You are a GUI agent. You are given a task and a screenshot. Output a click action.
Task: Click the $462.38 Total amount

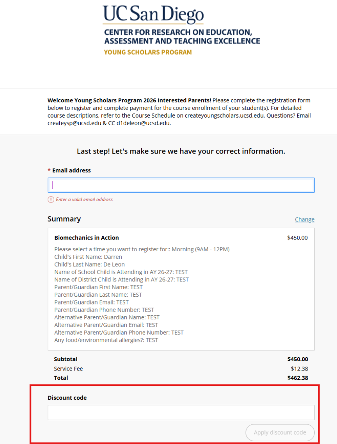298,378
